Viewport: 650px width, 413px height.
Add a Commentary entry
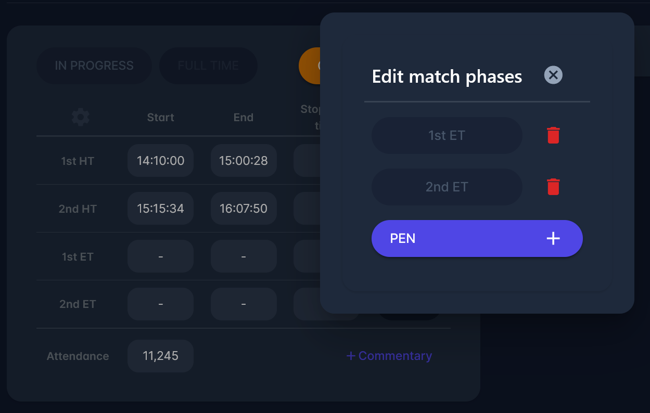[x=389, y=356]
